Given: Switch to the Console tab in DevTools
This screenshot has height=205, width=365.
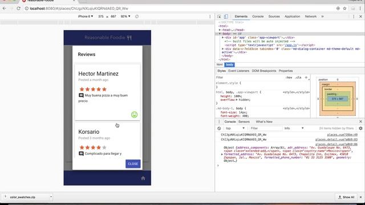Looking at the screenshot, I should pyautogui.click(x=258, y=17).
